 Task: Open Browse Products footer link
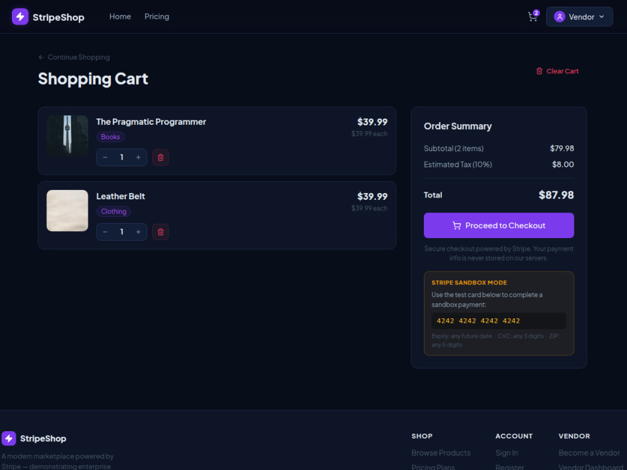441,453
